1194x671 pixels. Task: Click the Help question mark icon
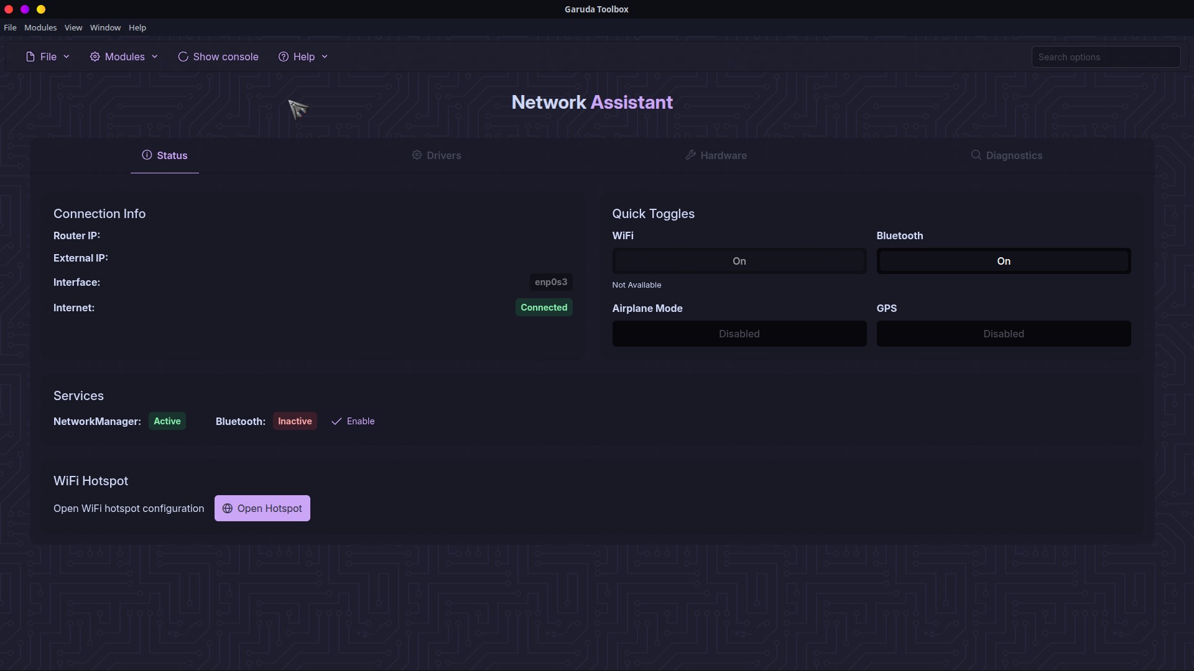coord(284,57)
